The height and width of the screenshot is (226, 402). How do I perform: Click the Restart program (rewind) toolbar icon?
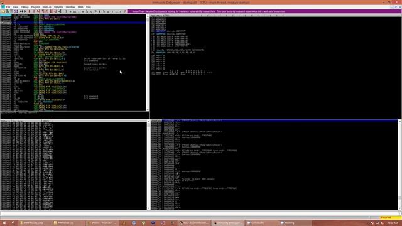point(21,11)
